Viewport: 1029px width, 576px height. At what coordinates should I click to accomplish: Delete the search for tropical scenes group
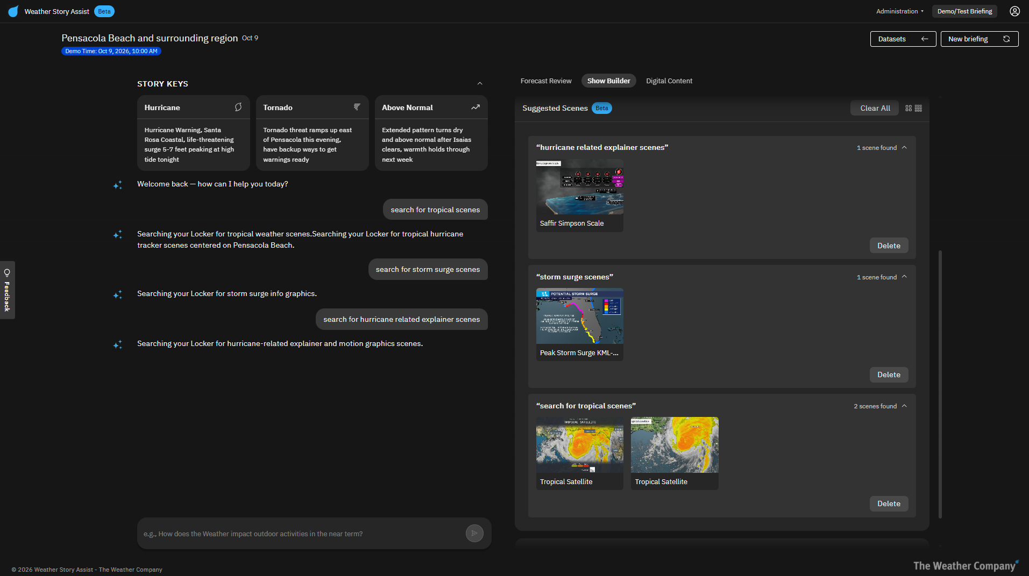pyautogui.click(x=889, y=503)
